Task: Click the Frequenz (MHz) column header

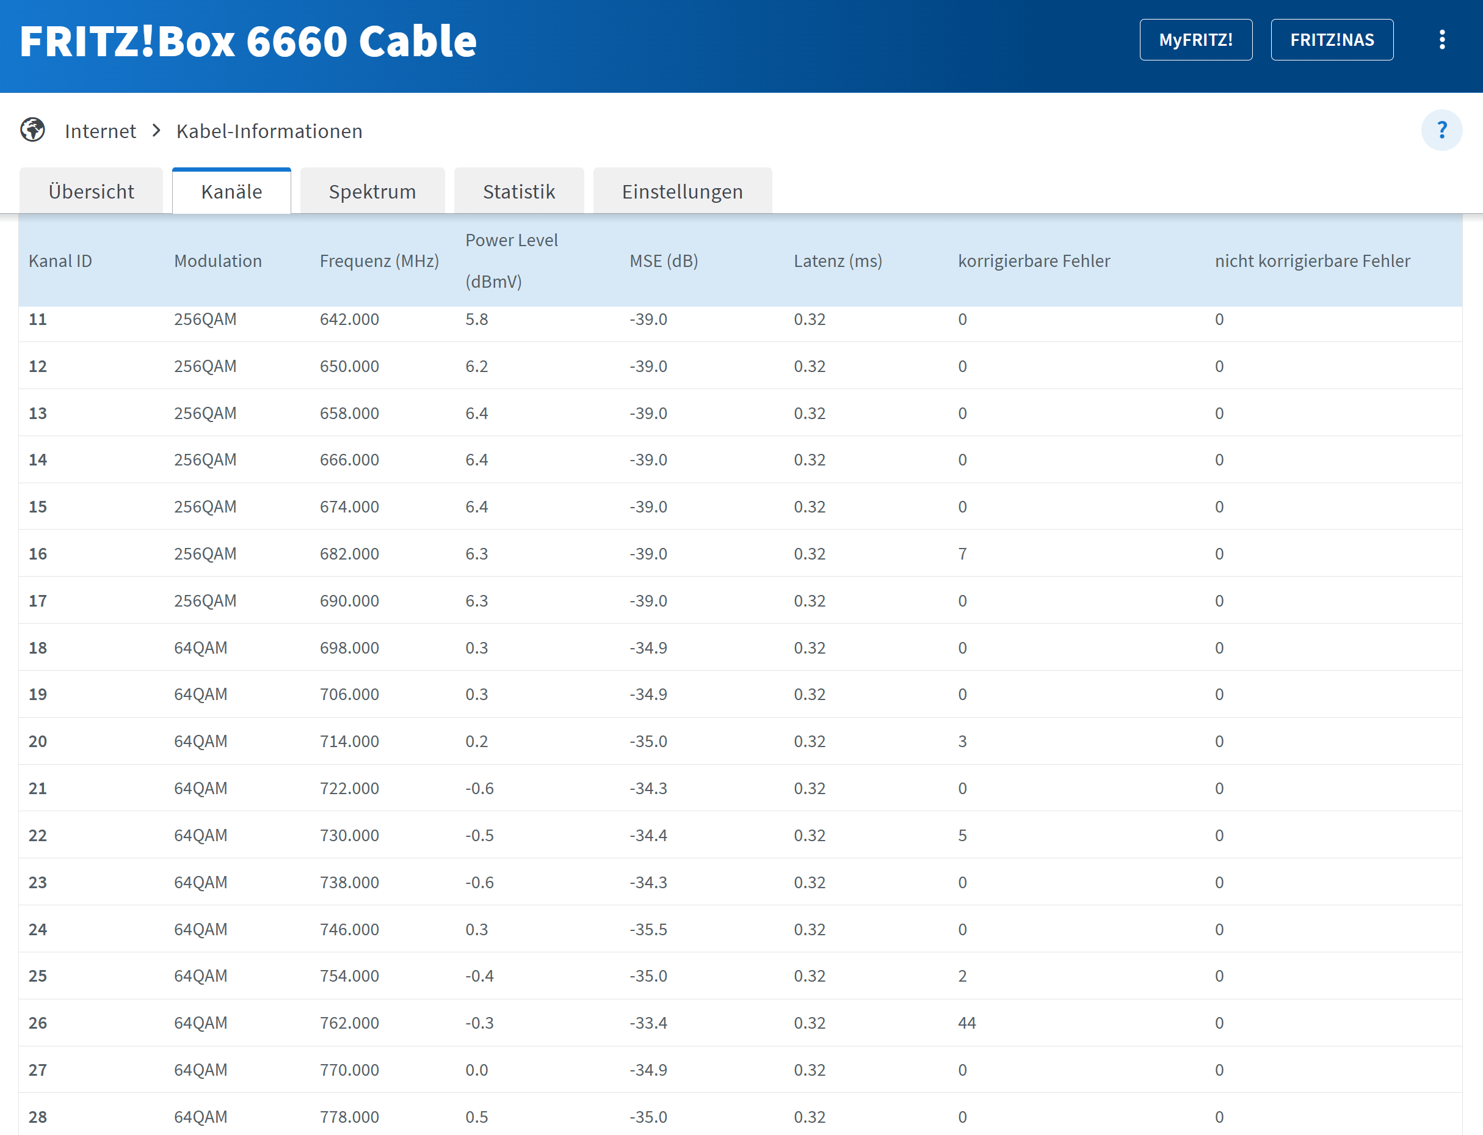Action: 379,261
